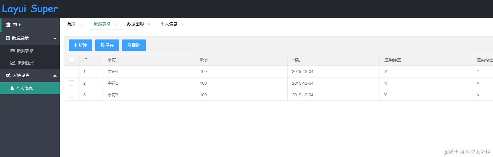Click the cell 字符2
The height and width of the screenshot is (157, 493).
149,83
